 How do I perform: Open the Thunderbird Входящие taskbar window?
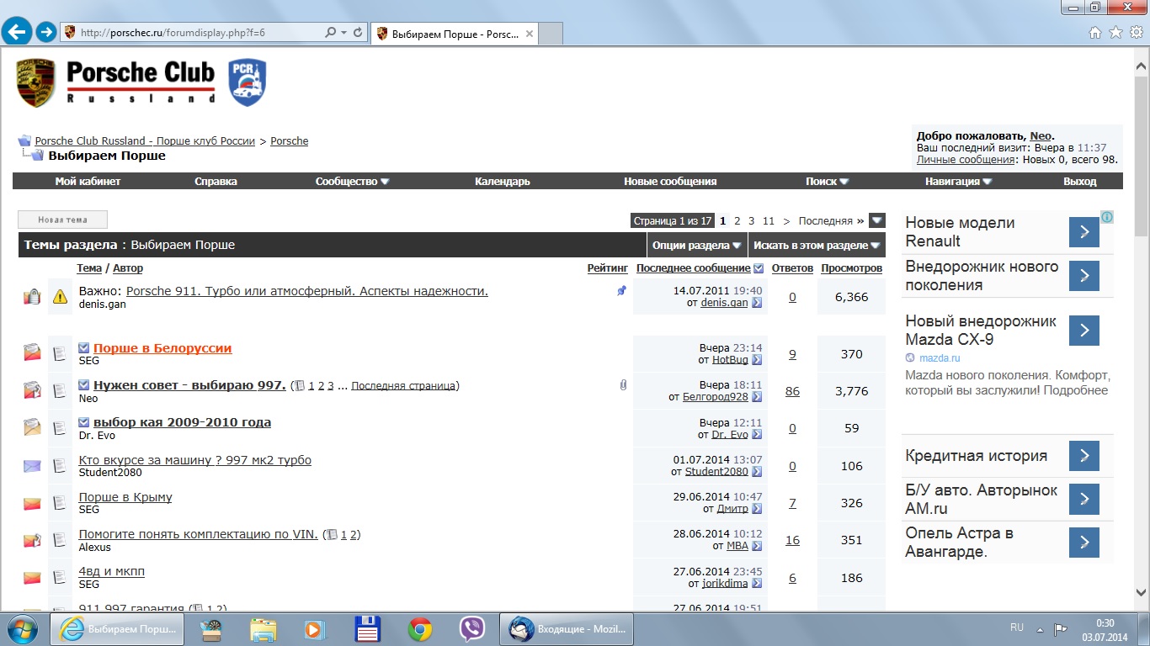pos(568,629)
